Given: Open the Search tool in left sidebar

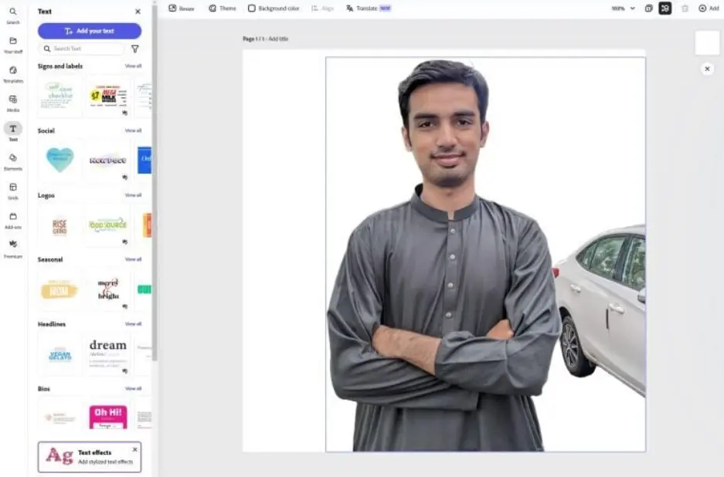Looking at the screenshot, I should tap(13, 15).
